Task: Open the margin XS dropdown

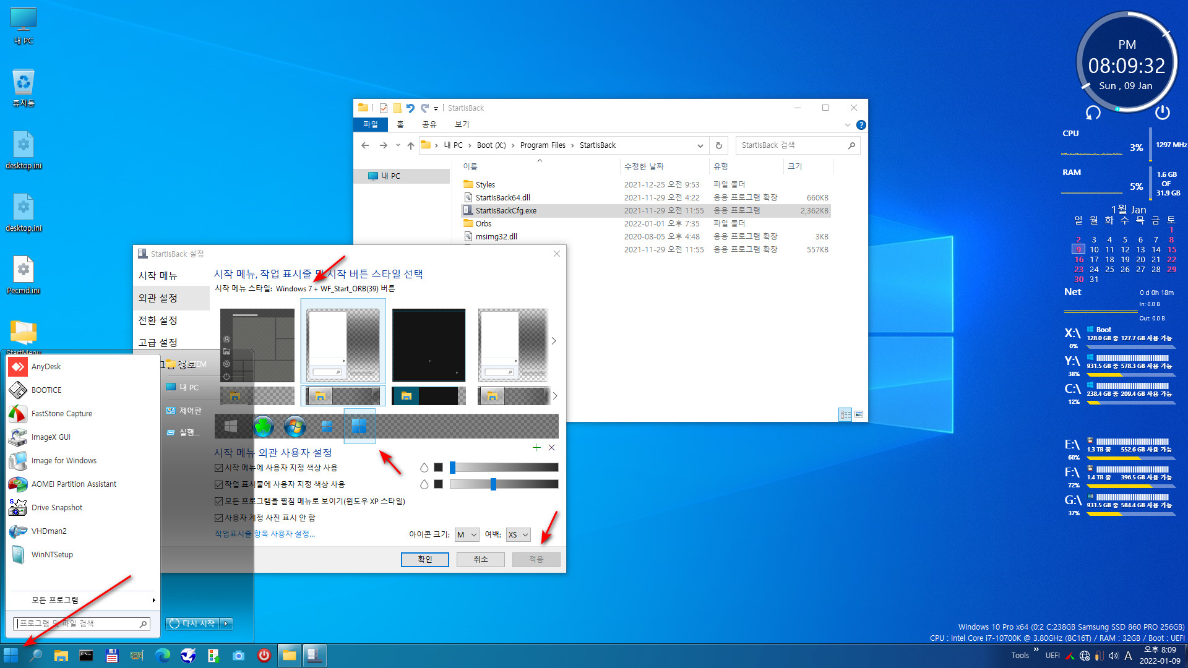Action: [x=518, y=534]
